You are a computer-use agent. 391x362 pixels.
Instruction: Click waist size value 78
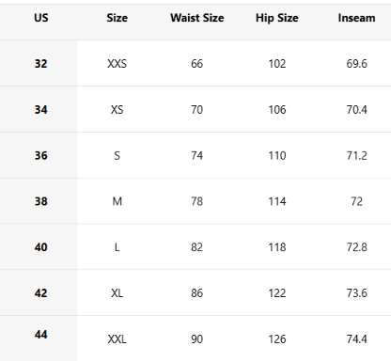pyautogui.click(x=197, y=201)
